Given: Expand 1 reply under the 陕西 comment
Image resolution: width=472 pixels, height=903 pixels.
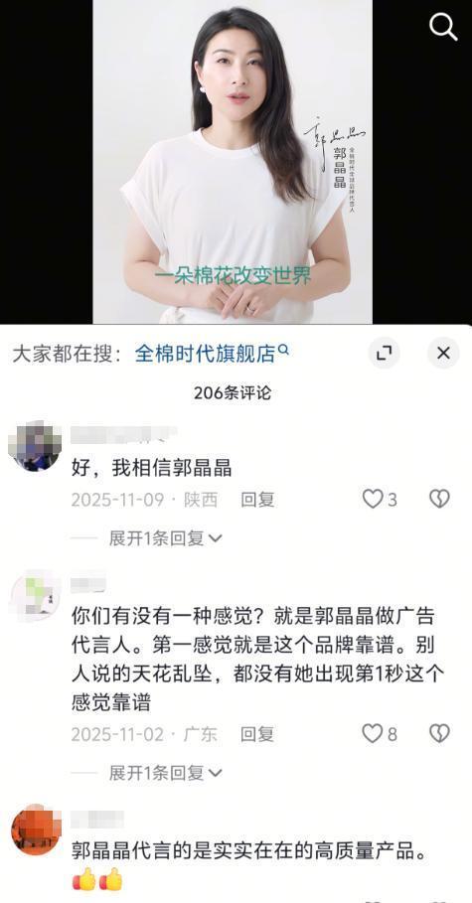Looking at the screenshot, I should (165, 538).
